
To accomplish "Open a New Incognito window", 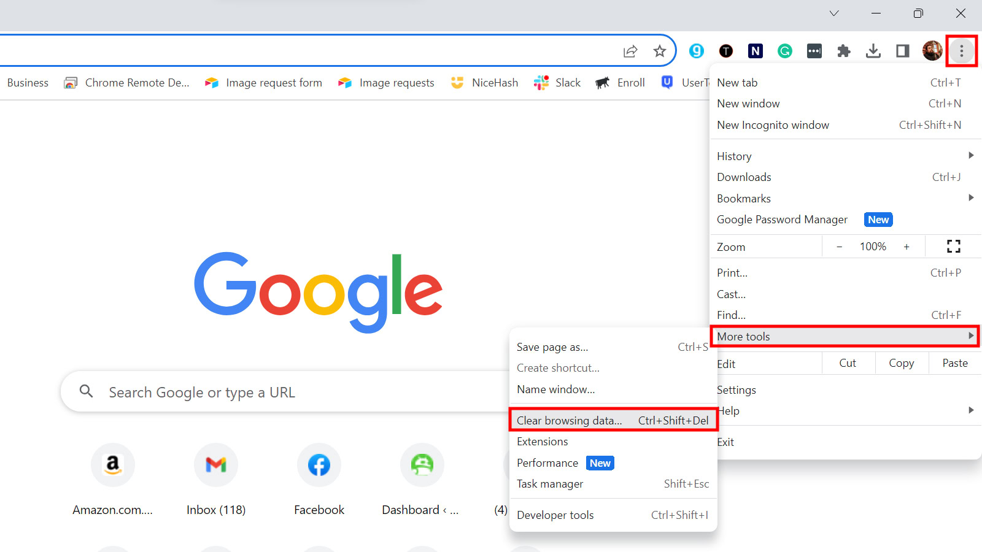I will click(845, 125).
